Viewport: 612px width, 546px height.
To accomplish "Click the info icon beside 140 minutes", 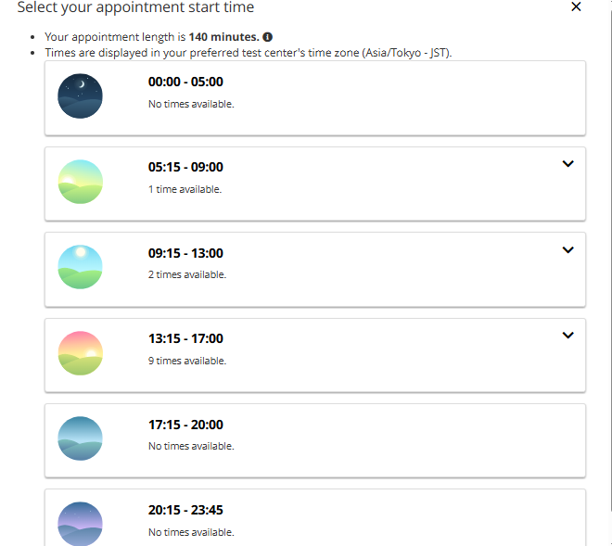I will [267, 37].
